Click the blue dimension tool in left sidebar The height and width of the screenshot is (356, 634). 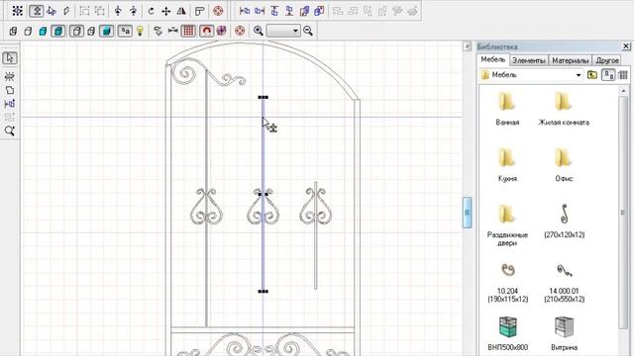[10, 104]
